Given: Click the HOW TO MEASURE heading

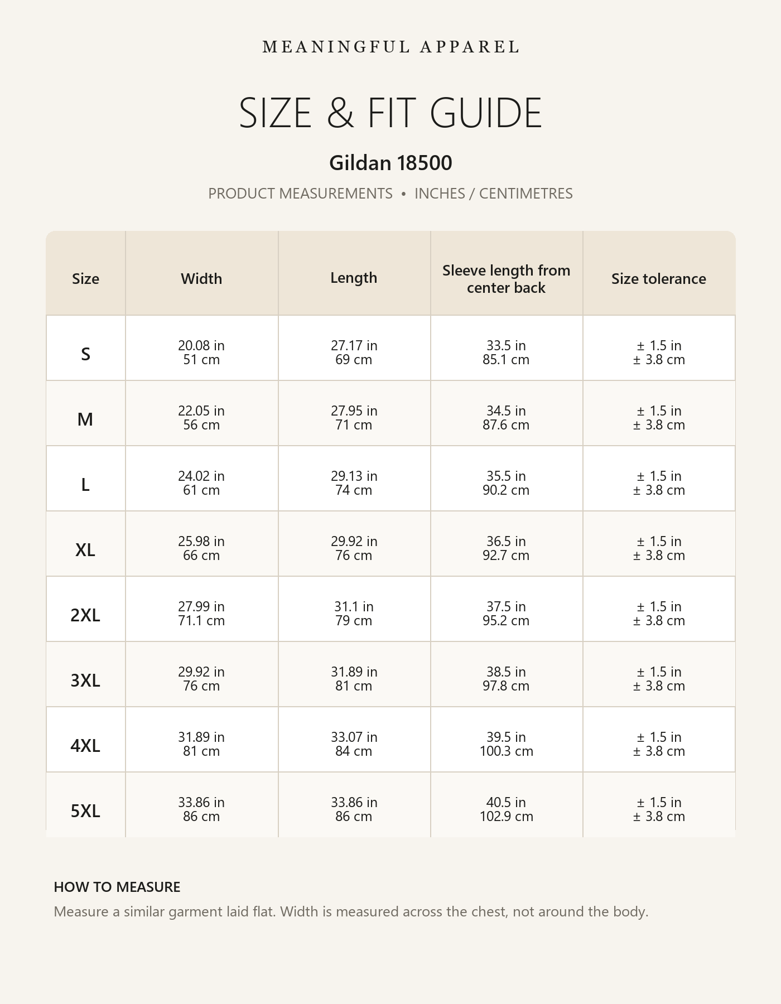Looking at the screenshot, I should coord(117,887).
